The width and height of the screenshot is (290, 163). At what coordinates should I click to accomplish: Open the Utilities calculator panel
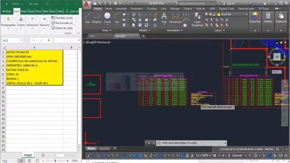point(268,18)
